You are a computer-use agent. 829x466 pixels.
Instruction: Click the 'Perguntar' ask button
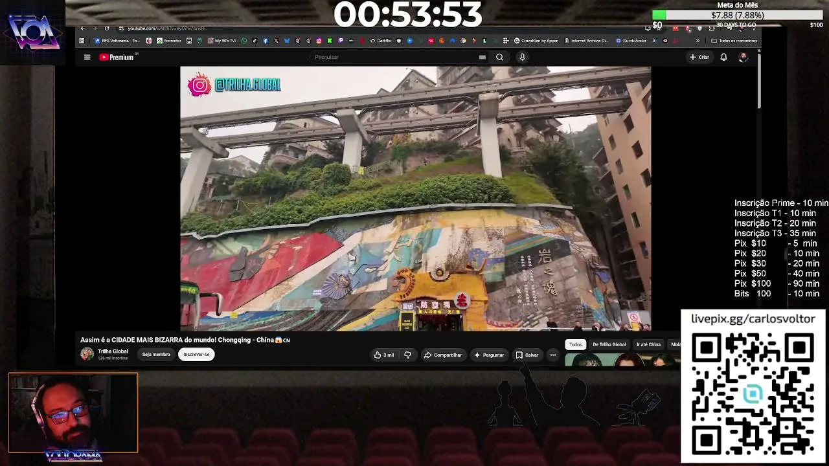click(x=489, y=355)
